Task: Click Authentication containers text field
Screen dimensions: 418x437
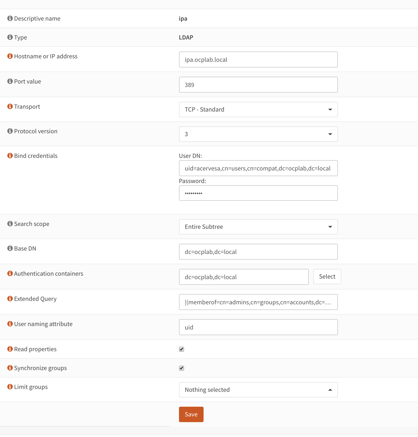Action: pyautogui.click(x=244, y=277)
